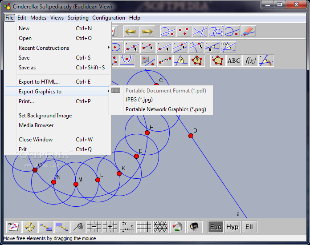Switch to Hyp hyperbolic geometry
Image resolution: width=310 pixels, height=245 pixels.
232,227
